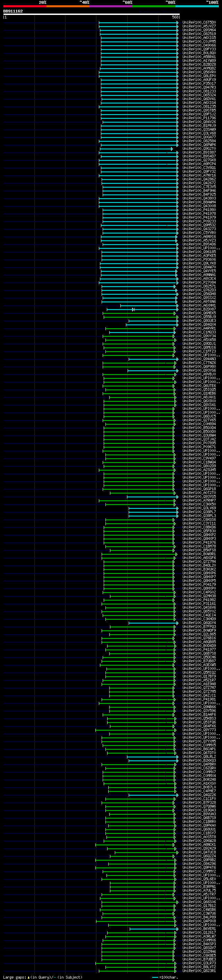Click the purple ~60% identity legend segment

[111, 6]
